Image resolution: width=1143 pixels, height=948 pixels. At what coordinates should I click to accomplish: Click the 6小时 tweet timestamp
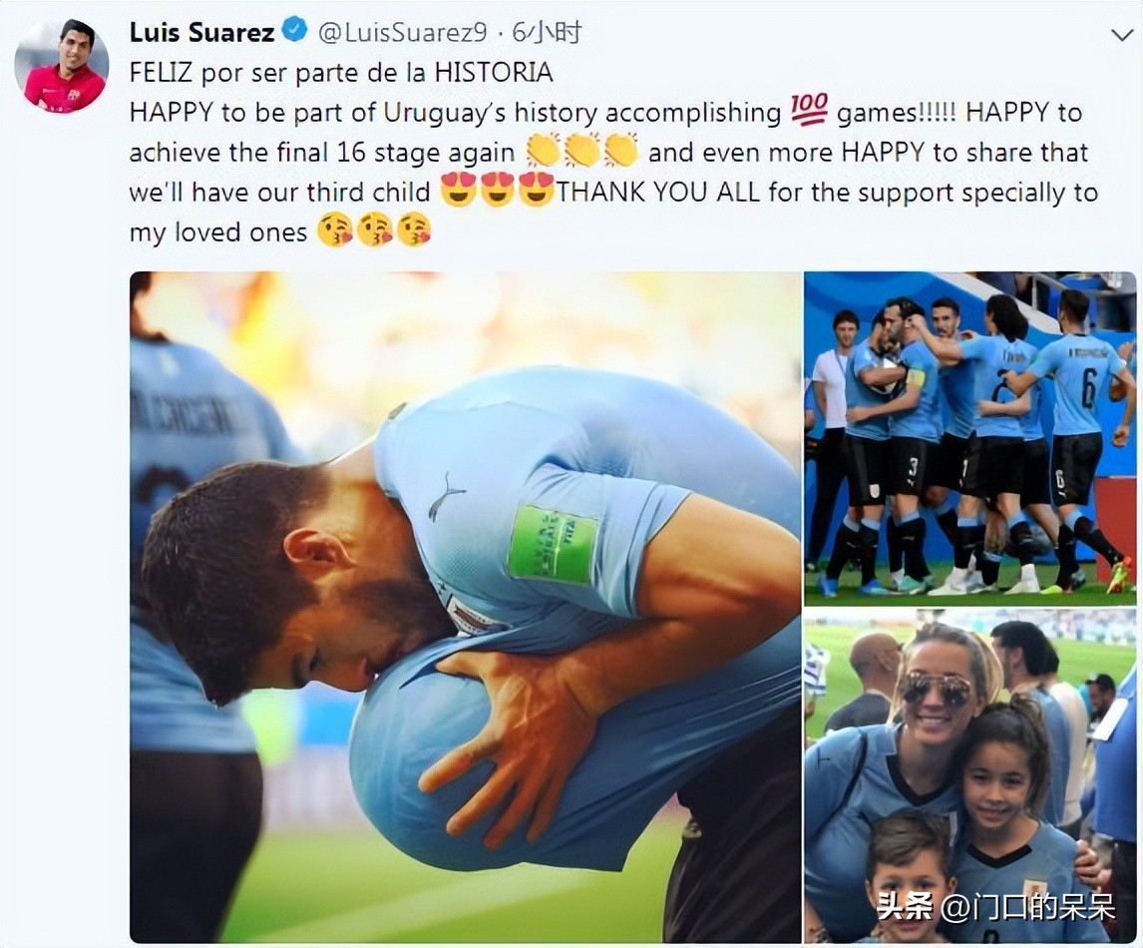547,32
